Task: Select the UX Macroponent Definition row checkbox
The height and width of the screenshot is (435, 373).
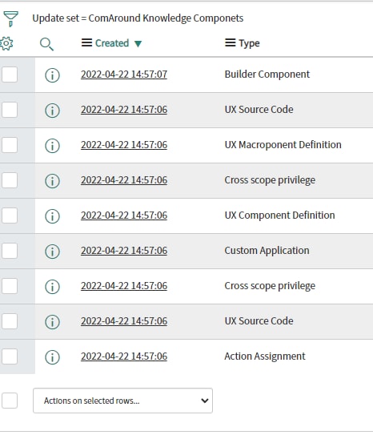Action: tap(10, 145)
